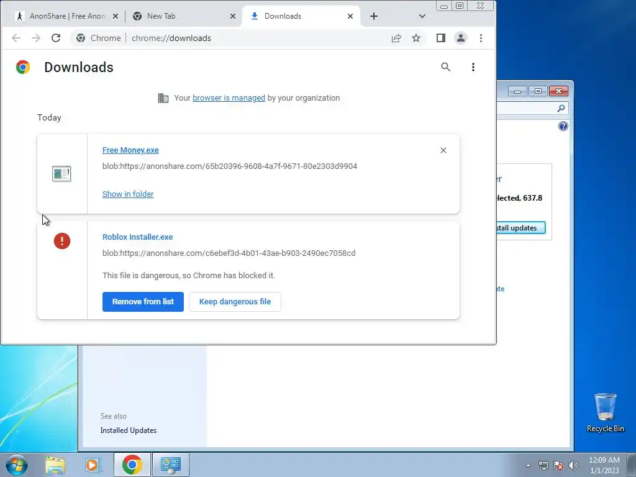636x477 pixels.
Task: Open Installed Updates link in background window
Action: point(129,430)
